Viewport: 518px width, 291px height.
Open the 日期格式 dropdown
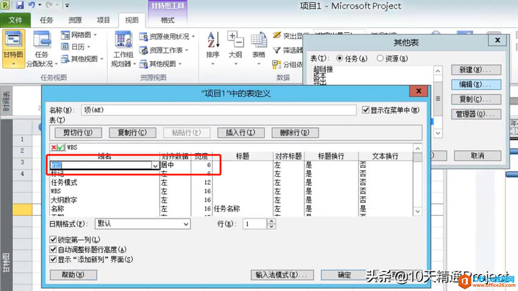pyautogui.click(x=186, y=224)
